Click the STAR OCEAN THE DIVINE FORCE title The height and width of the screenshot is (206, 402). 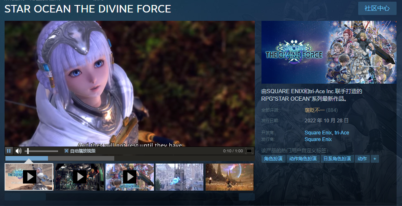[88, 9]
